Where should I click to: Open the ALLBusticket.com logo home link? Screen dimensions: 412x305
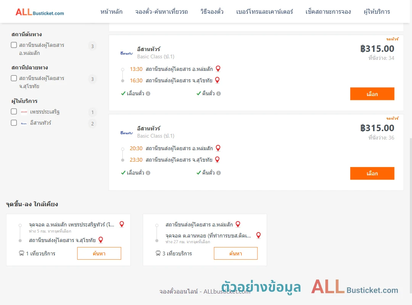pos(40,12)
